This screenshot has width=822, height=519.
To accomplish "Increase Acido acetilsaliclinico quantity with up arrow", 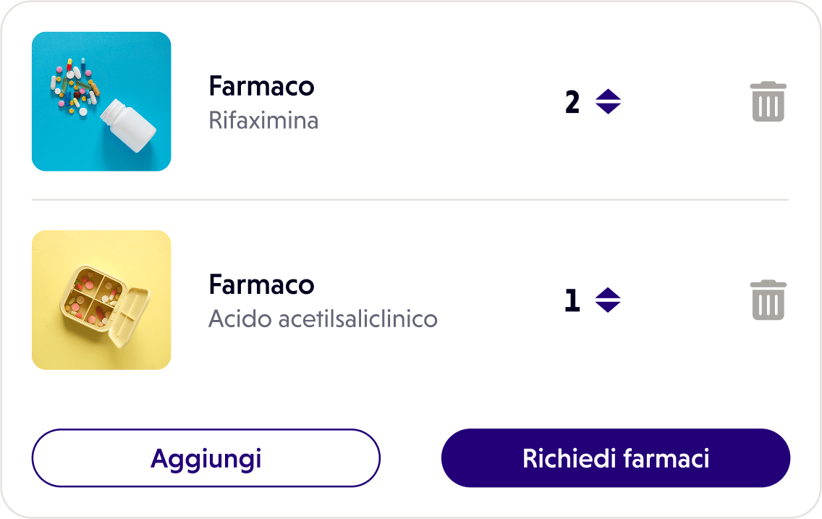I will coord(608,292).
